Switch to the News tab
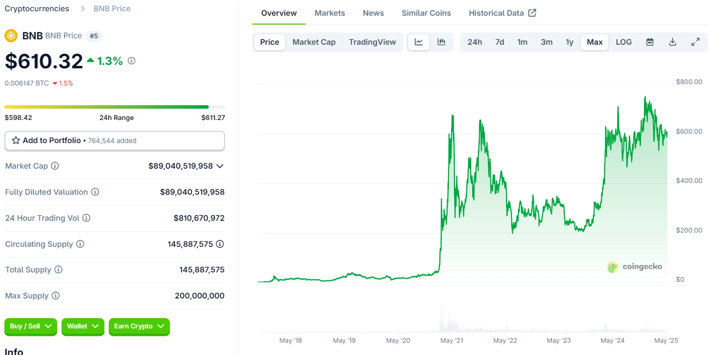Viewport: 710px width, 355px height. click(373, 13)
